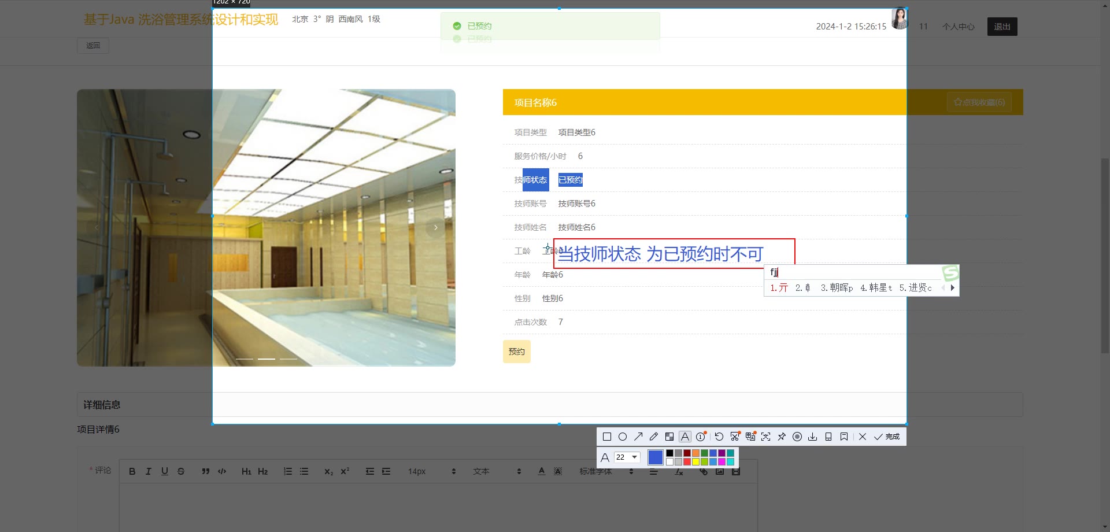This screenshot has width=1110, height=532.
Task: Show next IME candidate page arrow
Action: (x=952, y=287)
